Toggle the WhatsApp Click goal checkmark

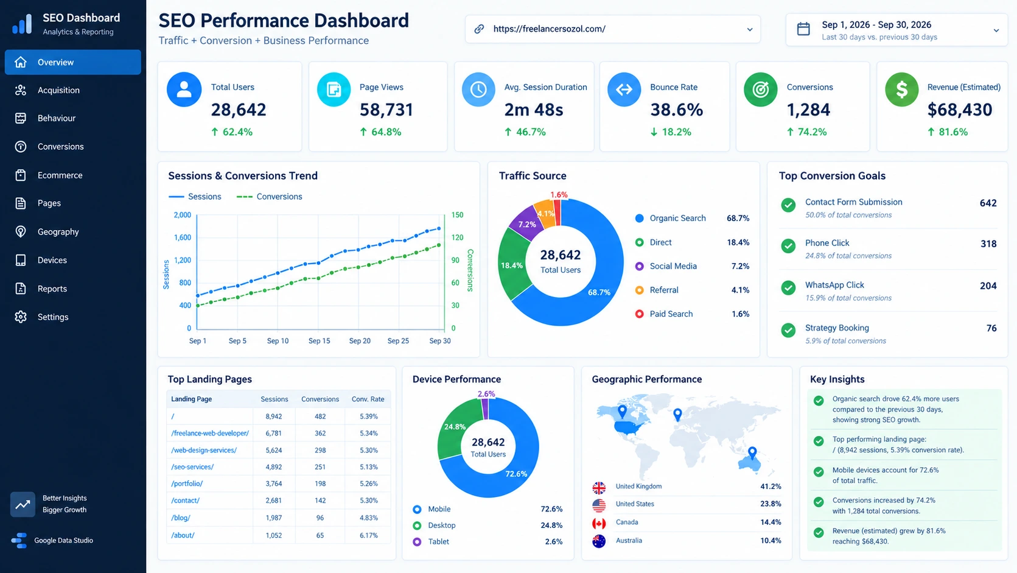pyautogui.click(x=788, y=287)
